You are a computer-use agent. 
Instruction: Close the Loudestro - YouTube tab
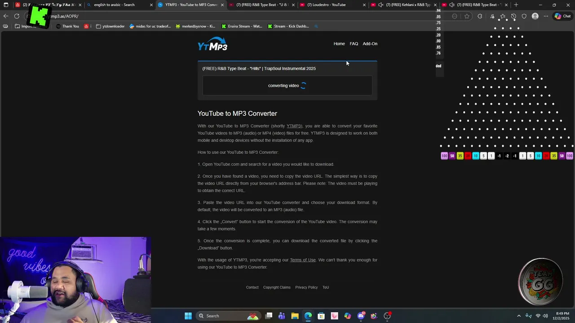364,4
